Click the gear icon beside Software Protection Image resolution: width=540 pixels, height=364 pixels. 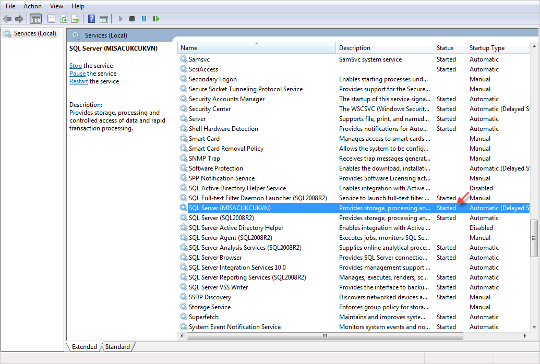[184, 168]
